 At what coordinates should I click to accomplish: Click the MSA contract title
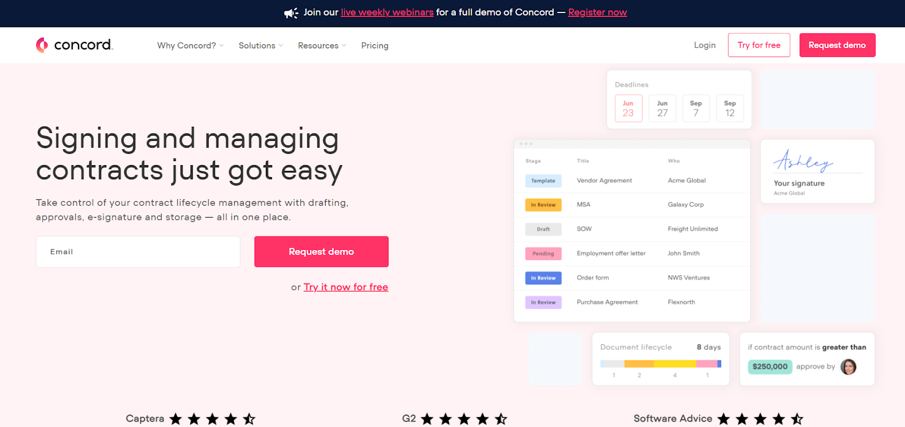coord(583,205)
